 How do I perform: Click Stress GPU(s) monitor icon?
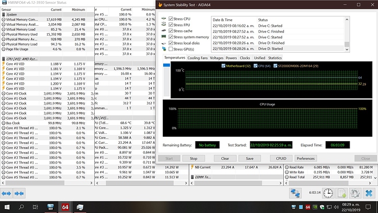coord(164,49)
